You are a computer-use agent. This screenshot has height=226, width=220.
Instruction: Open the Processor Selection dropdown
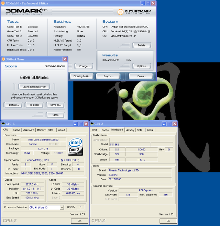pos(62,207)
